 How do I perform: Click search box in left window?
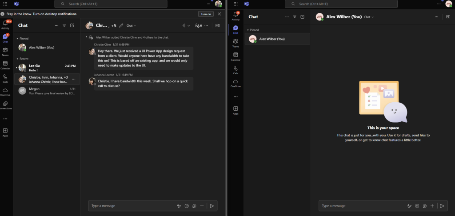[x=111, y=4]
